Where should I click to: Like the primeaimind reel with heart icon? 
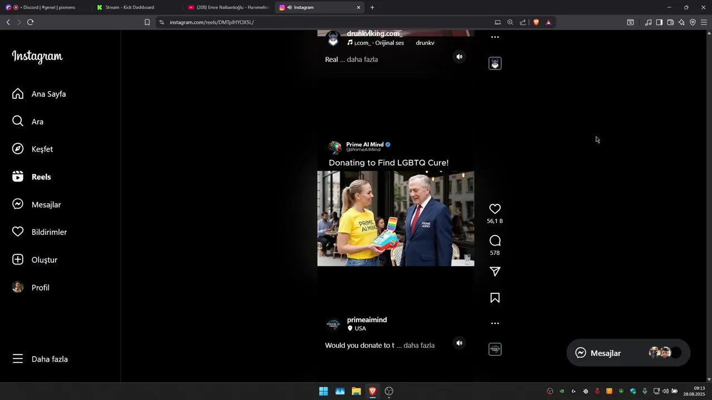[x=495, y=209]
